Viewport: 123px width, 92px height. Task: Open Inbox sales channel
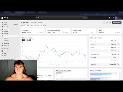[x=5, y=53]
